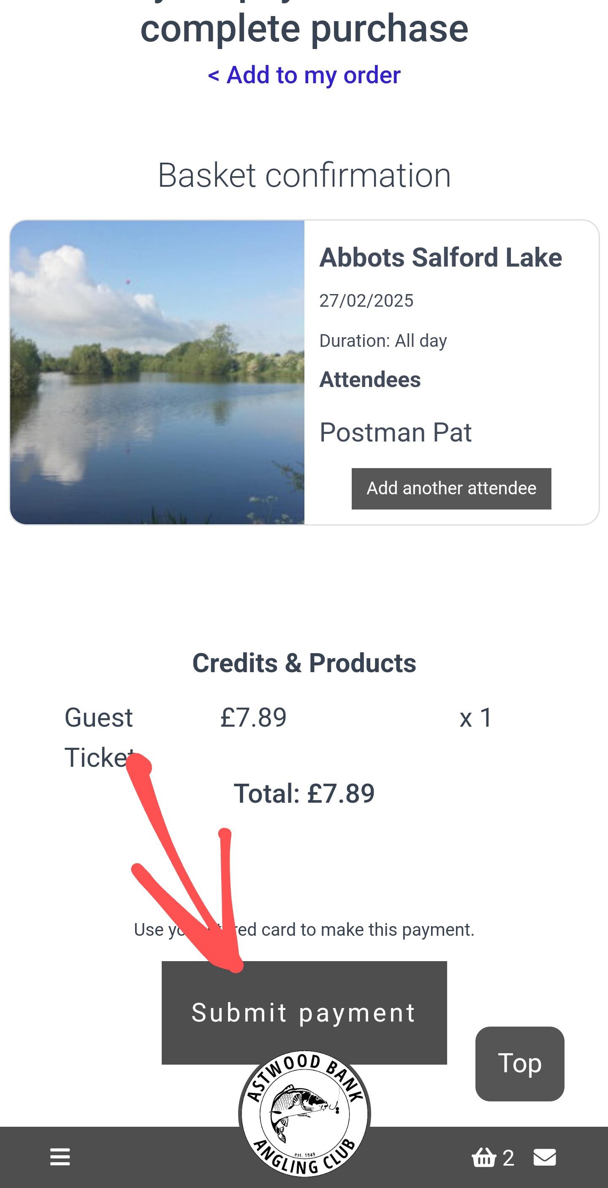The height and width of the screenshot is (1188, 608).
Task: Click the 'Attendees' label
Action: click(370, 379)
